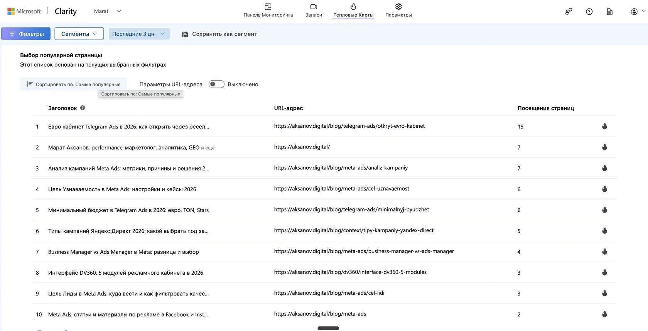Click the Посещения страниц column header
The width and height of the screenshot is (648, 331).
pos(546,108)
